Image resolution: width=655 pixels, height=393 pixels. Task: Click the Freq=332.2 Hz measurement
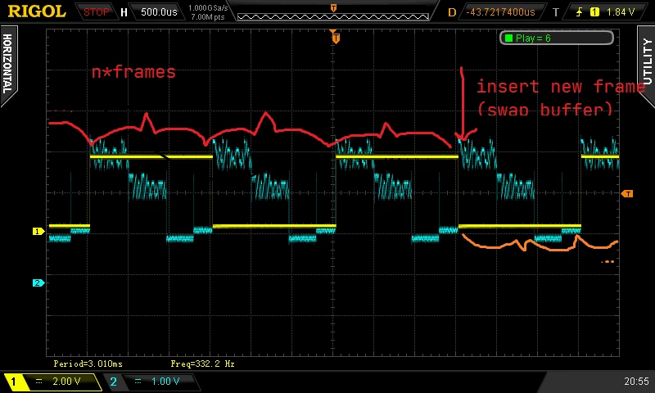[202, 364]
